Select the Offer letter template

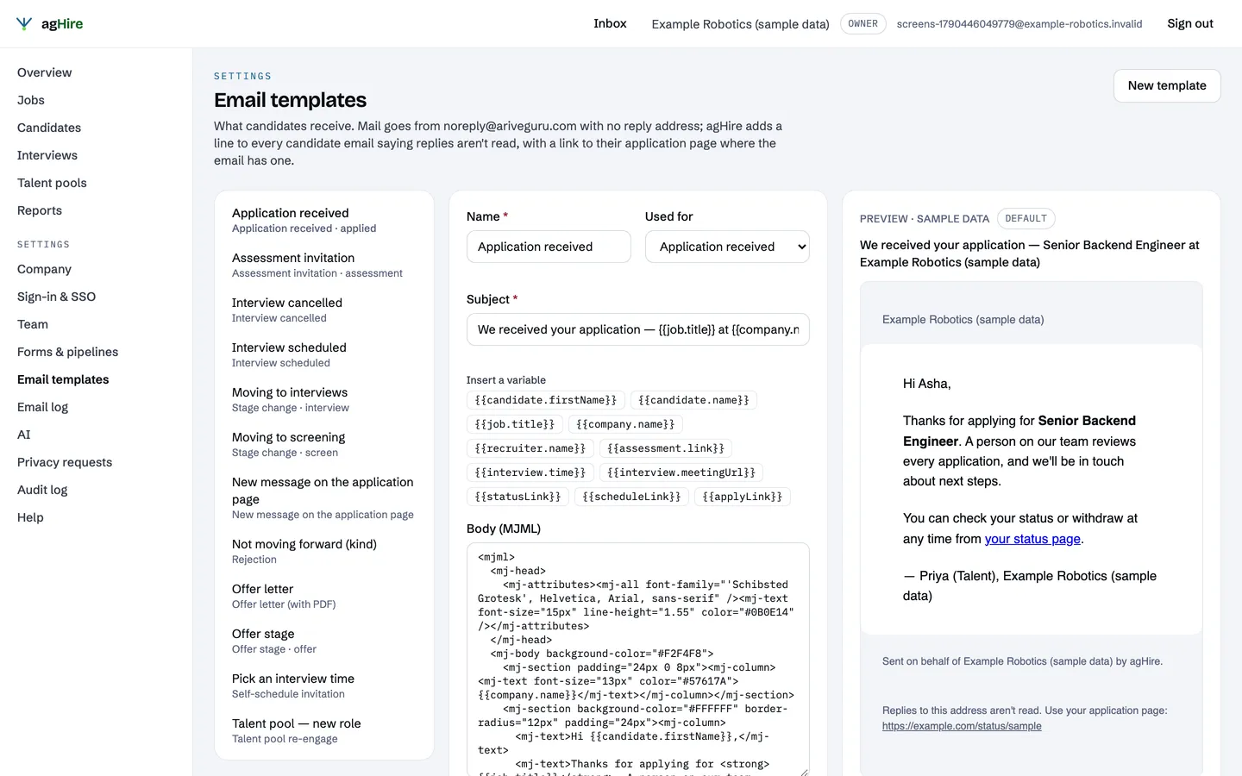pos(324,596)
